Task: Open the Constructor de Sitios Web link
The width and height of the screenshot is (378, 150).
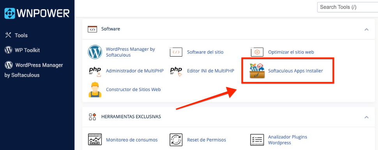Action: pyautogui.click(x=133, y=90)
